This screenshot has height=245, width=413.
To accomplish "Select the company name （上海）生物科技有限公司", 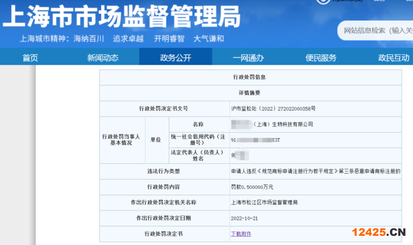I will 283,125.
